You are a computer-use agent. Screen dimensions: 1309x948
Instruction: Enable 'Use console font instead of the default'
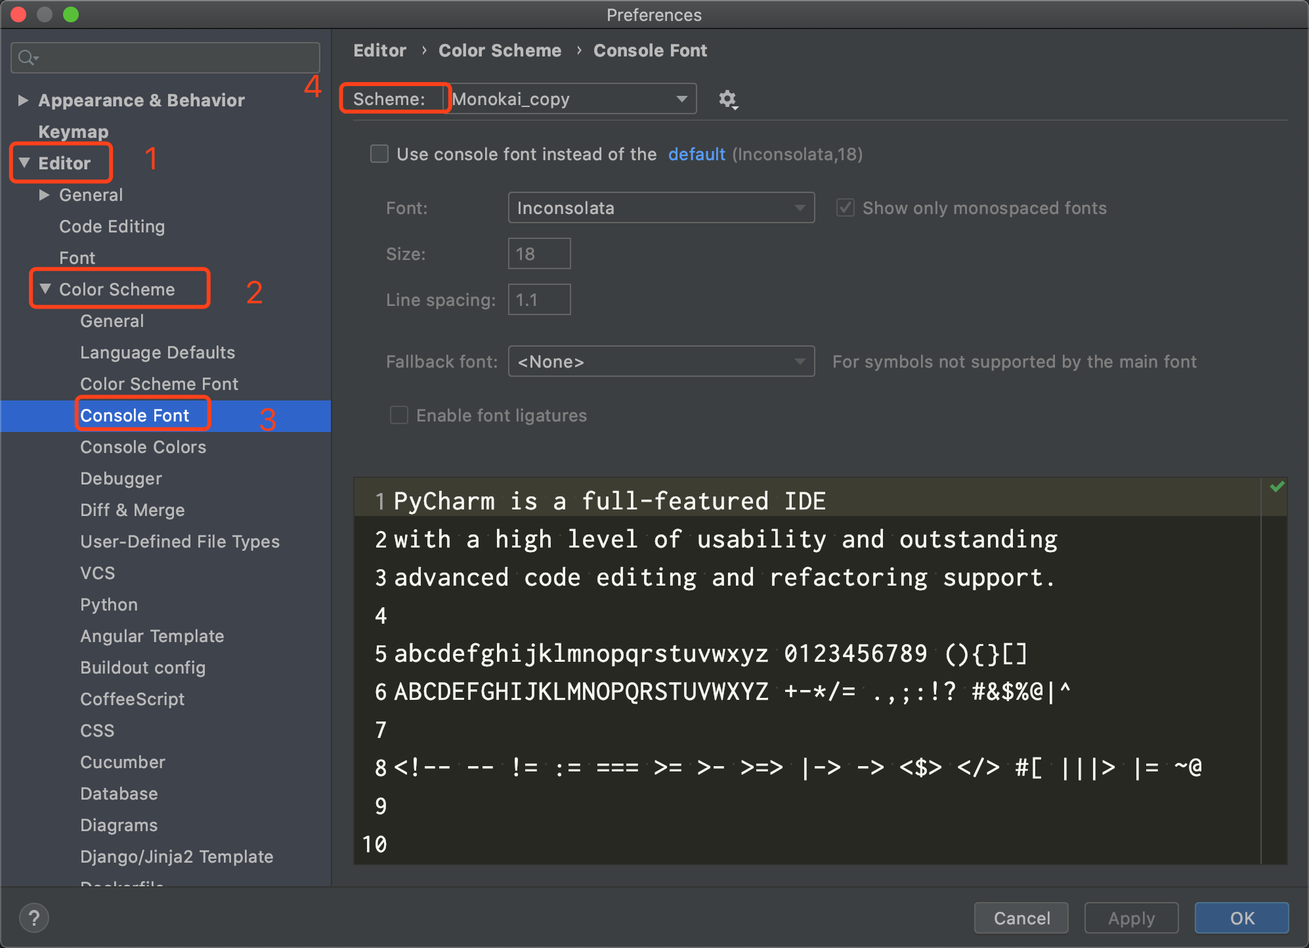(379, 154)
